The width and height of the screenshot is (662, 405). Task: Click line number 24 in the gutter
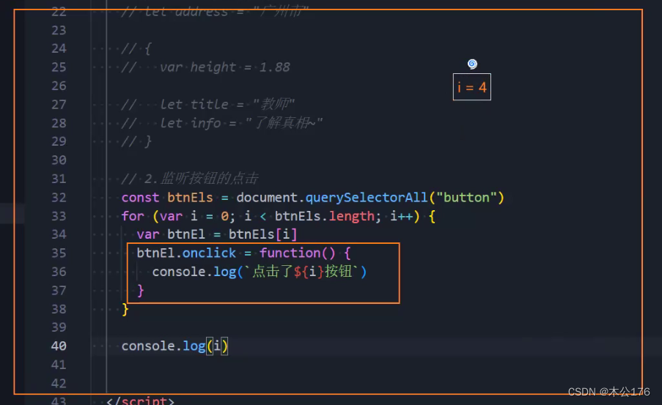coord(59,48)
